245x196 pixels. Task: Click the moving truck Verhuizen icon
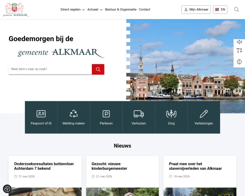[x=139, y=114]
